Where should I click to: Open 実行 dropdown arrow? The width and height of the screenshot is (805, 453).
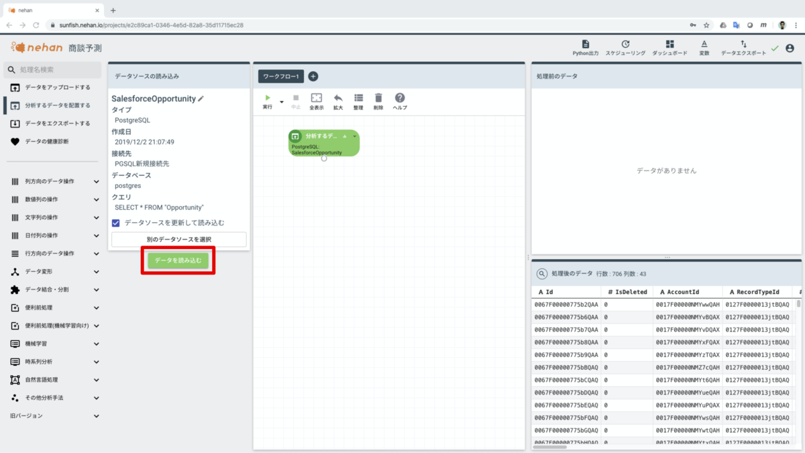[x=282, y=103]
